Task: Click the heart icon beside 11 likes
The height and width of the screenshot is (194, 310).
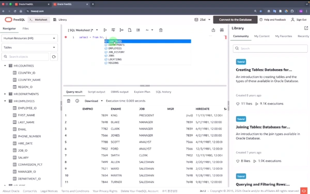Action: 238,104
